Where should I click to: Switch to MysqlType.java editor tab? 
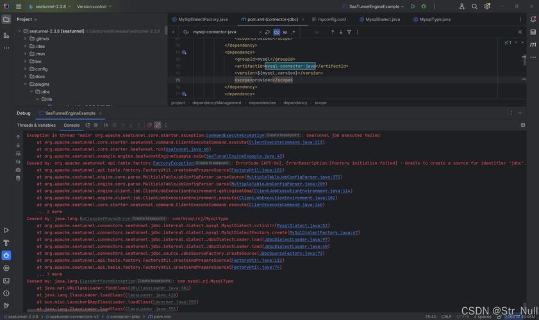click(x=432, y=20)
